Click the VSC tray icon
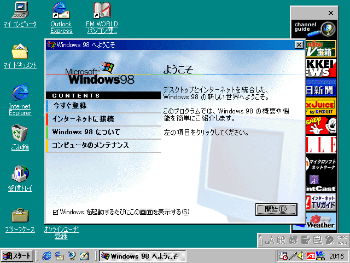The image size is (350, 263). pos(320,256)
